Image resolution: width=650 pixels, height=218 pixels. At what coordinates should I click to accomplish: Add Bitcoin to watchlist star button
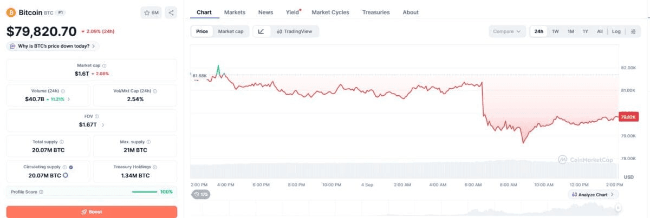[151, 12]
